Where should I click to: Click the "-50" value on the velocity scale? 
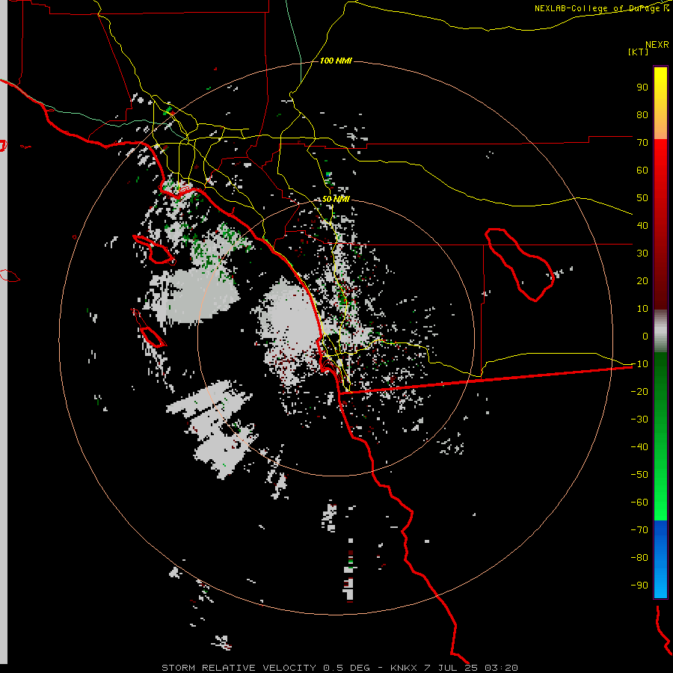639,475
